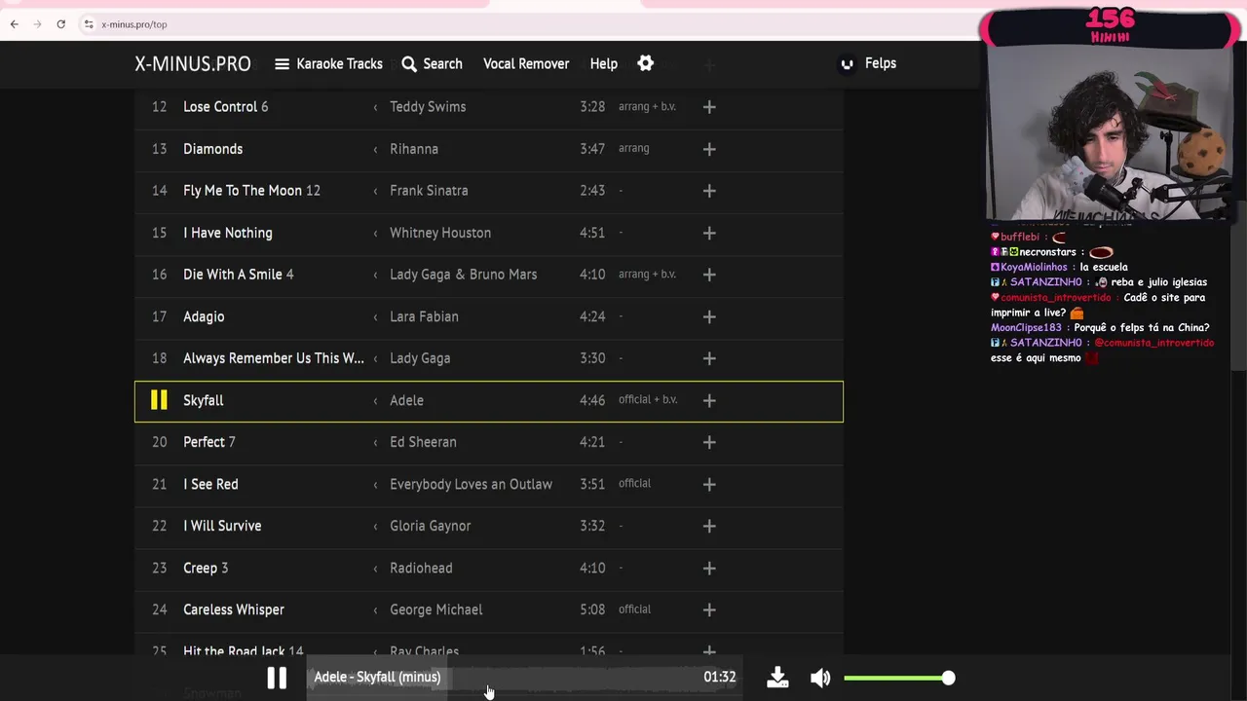Add I See Red with plus icon

coord(709,484)
